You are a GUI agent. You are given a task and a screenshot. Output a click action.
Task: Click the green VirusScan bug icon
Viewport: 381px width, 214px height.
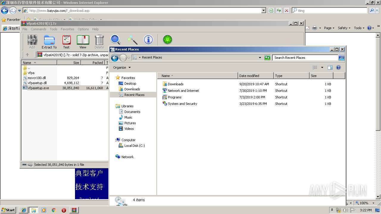(168, 40)
